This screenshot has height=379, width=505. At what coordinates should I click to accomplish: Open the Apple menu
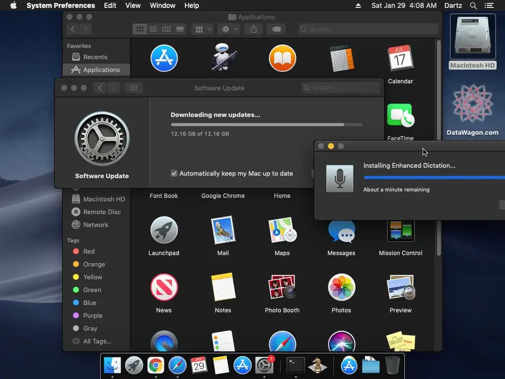click(13, 5)
